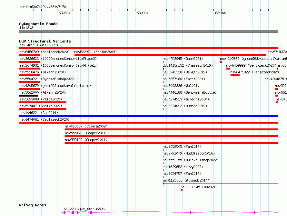
Task: Open nsv555176 (Cooper2011) variant
Action: 86,133
